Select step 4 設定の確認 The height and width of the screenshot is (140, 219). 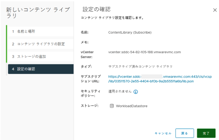(x=41, y=69)
